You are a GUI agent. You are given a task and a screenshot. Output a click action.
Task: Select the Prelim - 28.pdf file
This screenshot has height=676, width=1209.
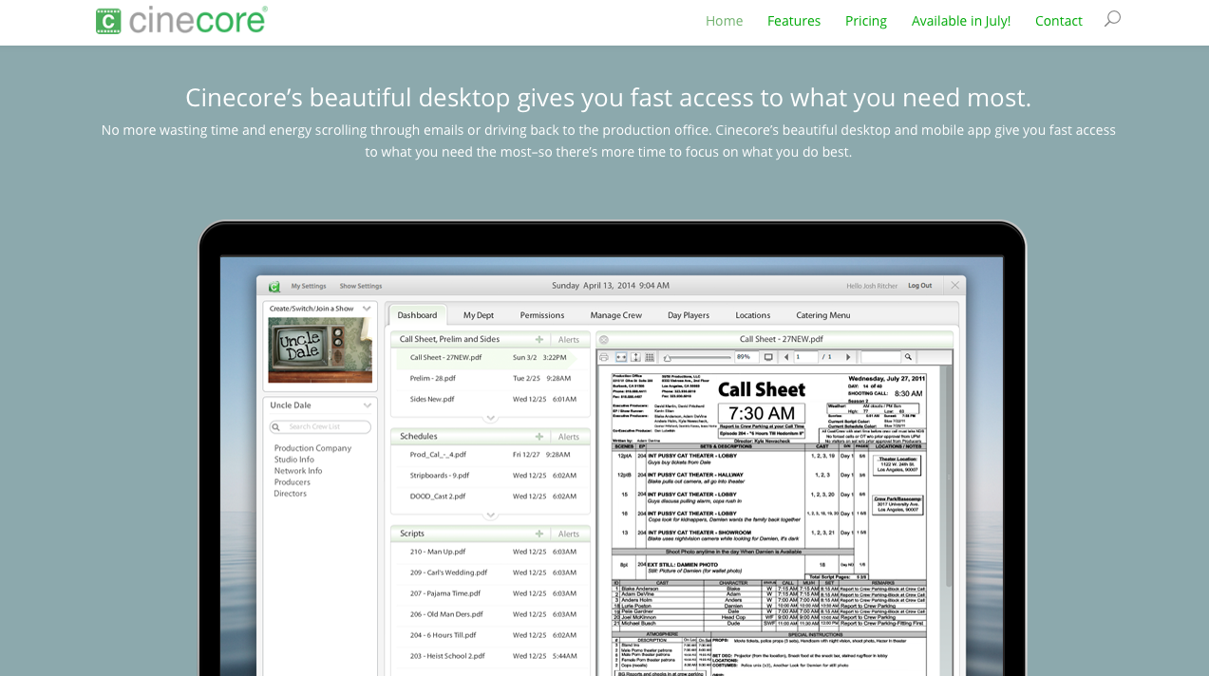point(432,378)
